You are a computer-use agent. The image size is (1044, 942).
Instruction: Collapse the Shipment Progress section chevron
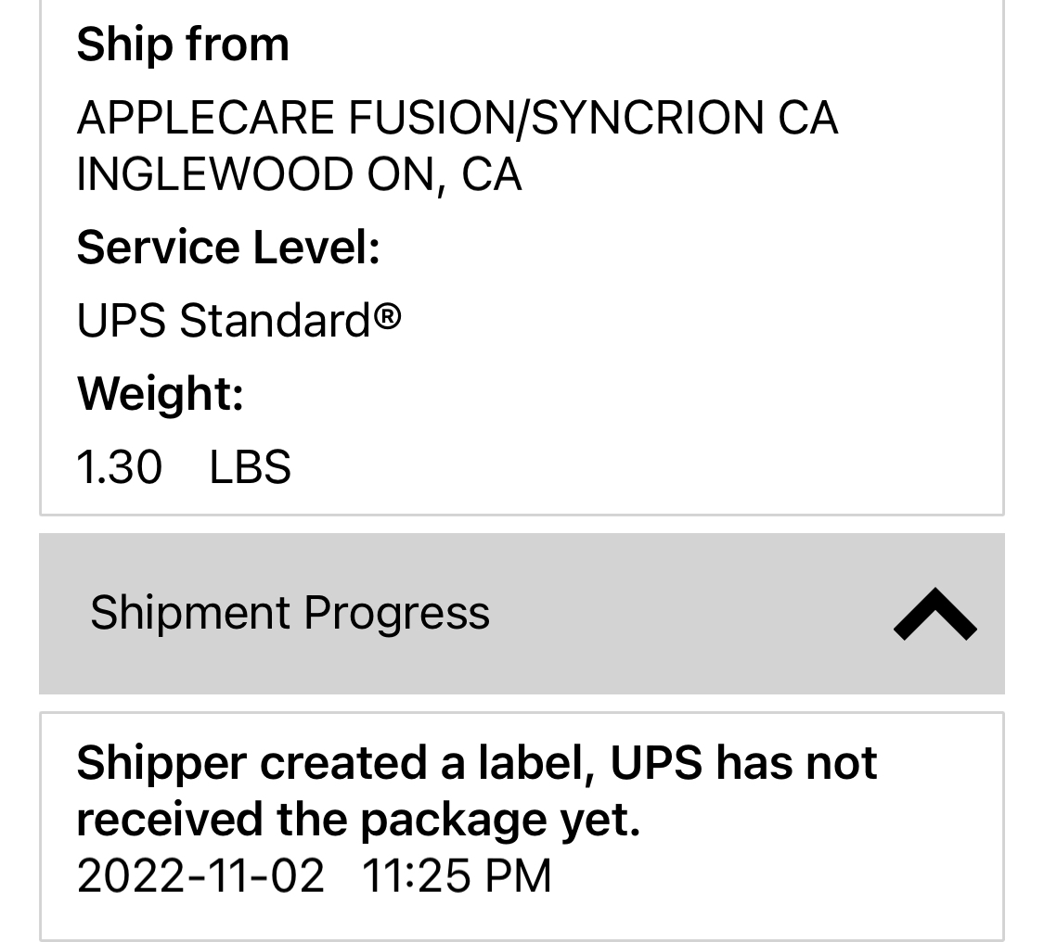pyautogui.click(x=934, y=614)
